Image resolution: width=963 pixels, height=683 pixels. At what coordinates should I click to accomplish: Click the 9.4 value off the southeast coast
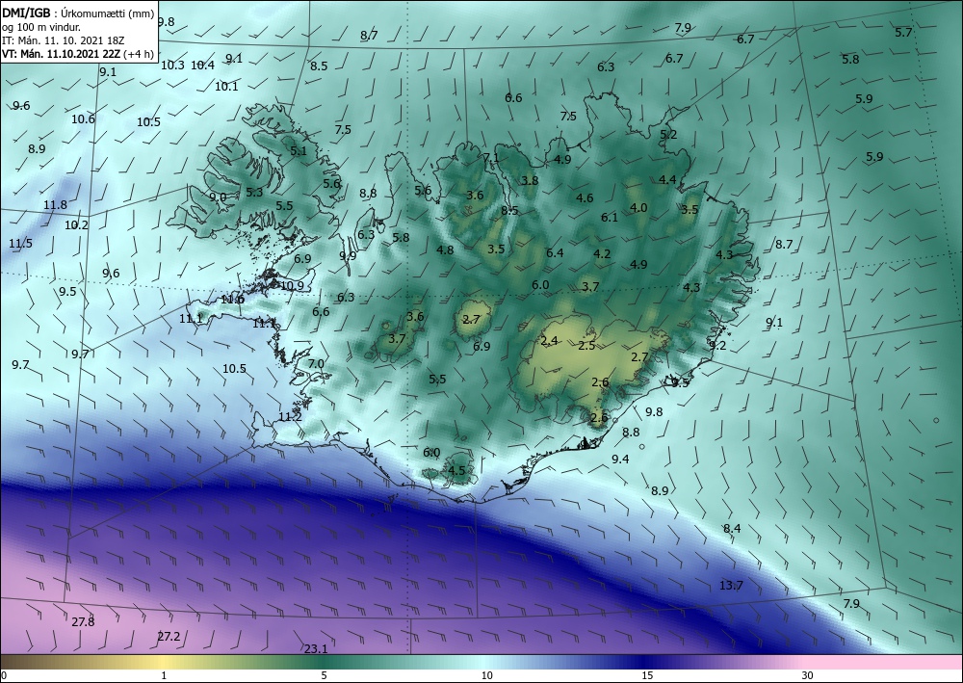point(620,459)
